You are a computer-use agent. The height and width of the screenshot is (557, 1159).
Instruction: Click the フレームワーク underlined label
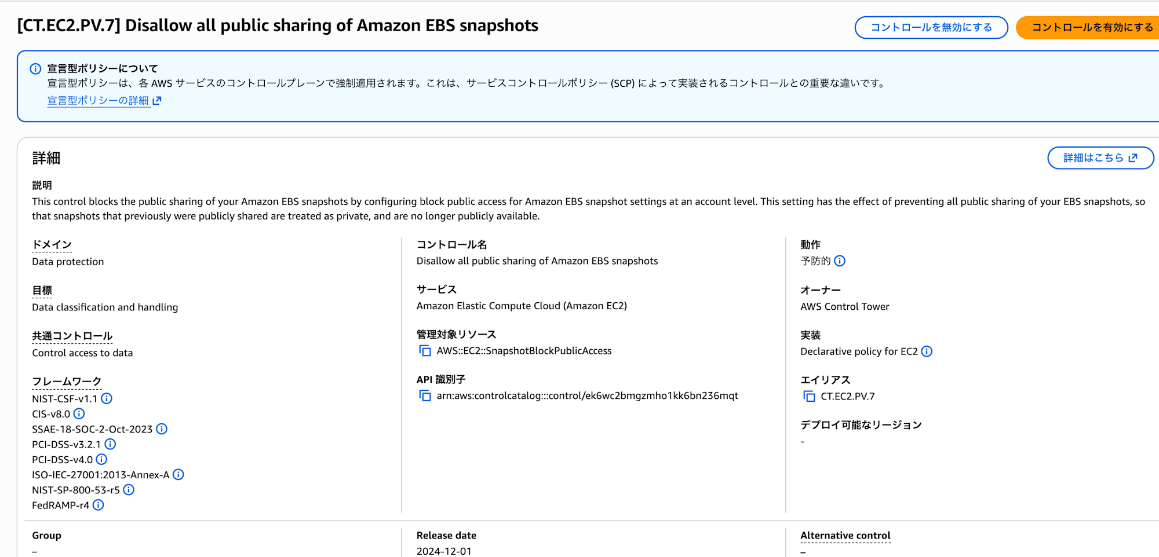(x=67, y=382)
